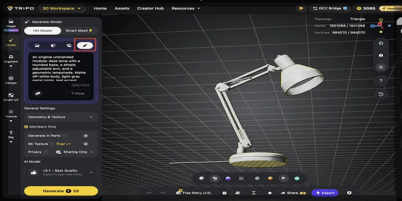The height and width of the screenshot is (201, 402).
Task: Choose the multi-image input mode icon
Action: point(69,46)
